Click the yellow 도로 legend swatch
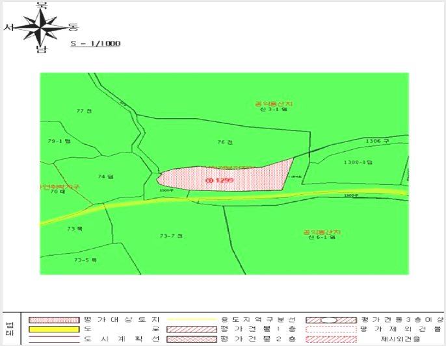Viewport: 446px width, 346px height. pos(54,330)
